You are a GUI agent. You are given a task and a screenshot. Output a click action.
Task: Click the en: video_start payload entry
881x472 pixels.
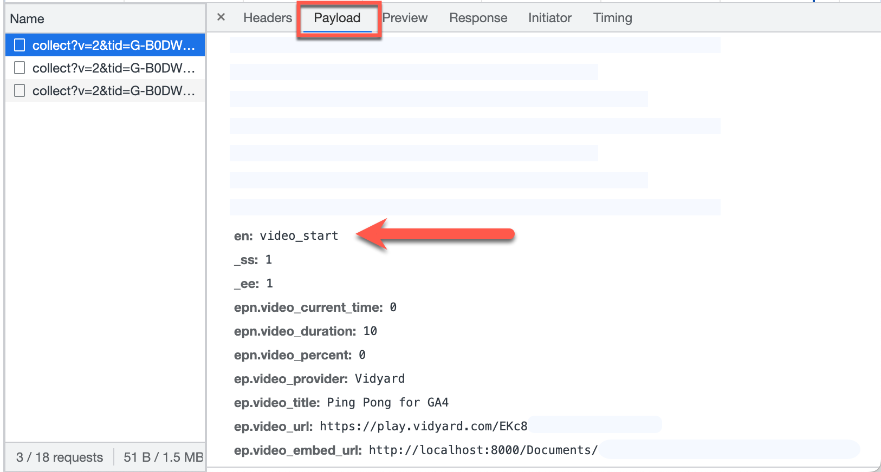(x=286, y=235)
